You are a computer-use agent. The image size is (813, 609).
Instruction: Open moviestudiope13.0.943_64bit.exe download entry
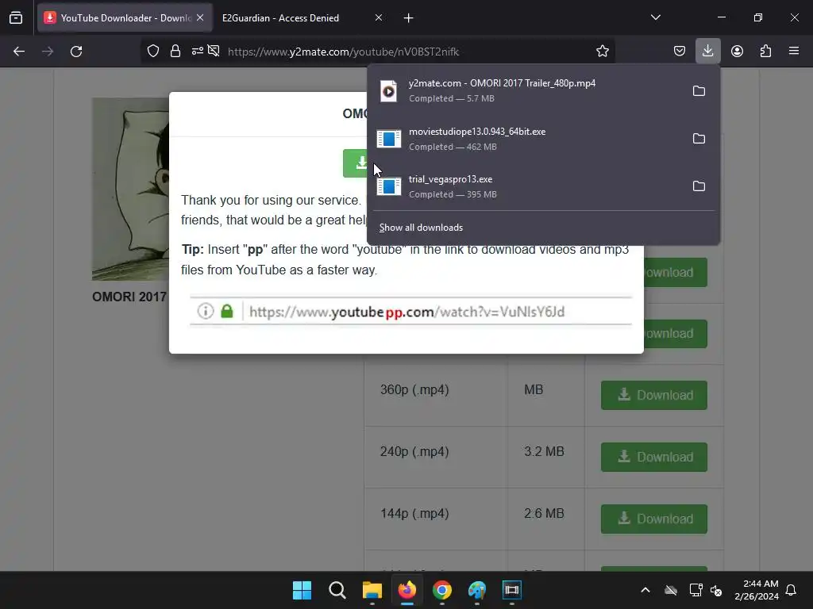coord(528,139)
